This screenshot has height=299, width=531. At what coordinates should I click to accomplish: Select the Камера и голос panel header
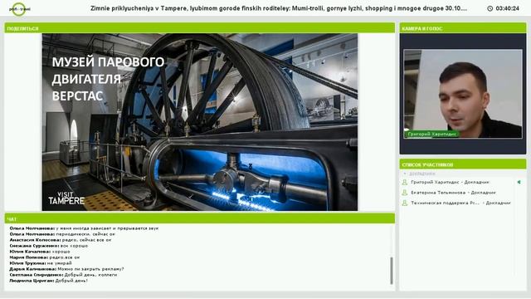click(x=463, y=28)
